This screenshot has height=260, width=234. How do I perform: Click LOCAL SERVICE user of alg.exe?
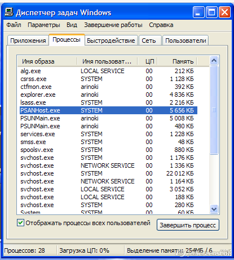click(103, 71)
